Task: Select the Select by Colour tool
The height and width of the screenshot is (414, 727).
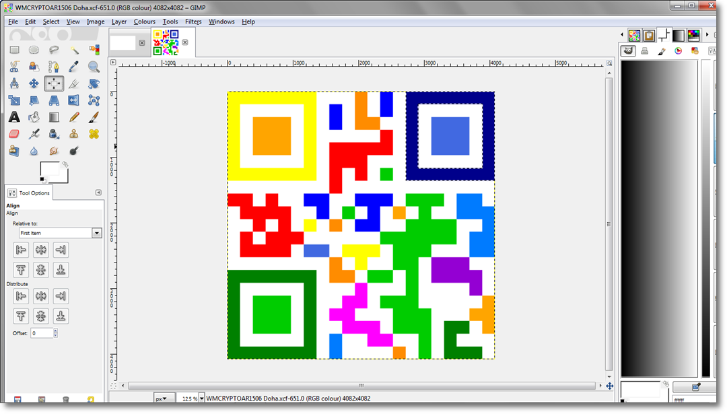Action: click(94, 50)
